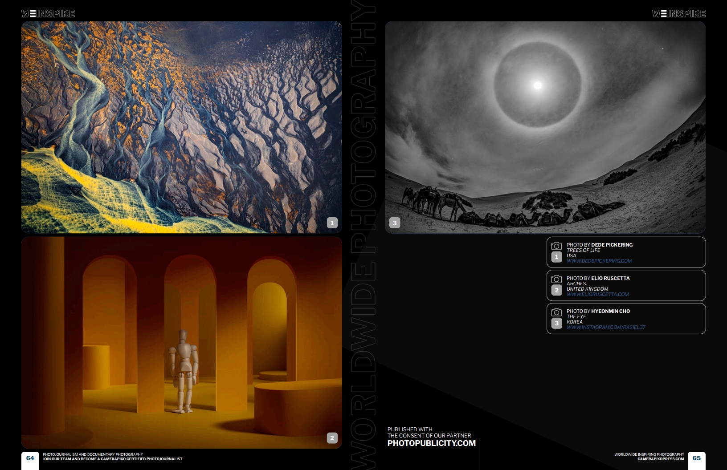Click the name HYEONMIN CHO

611,311
